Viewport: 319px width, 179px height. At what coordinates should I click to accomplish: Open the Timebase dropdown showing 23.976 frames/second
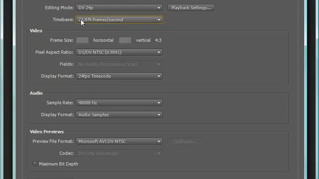pyautogui.click(x=119, y=20)
